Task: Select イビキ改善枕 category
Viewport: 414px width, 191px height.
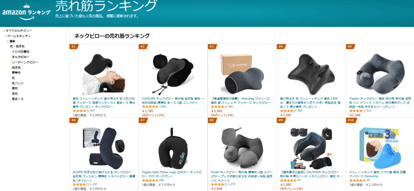Action: (x=21, y=51)
